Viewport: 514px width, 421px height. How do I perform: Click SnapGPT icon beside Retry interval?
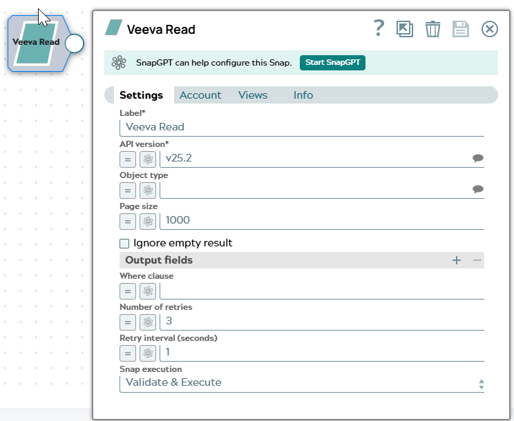pyautogui.click(x=148, y=353)
